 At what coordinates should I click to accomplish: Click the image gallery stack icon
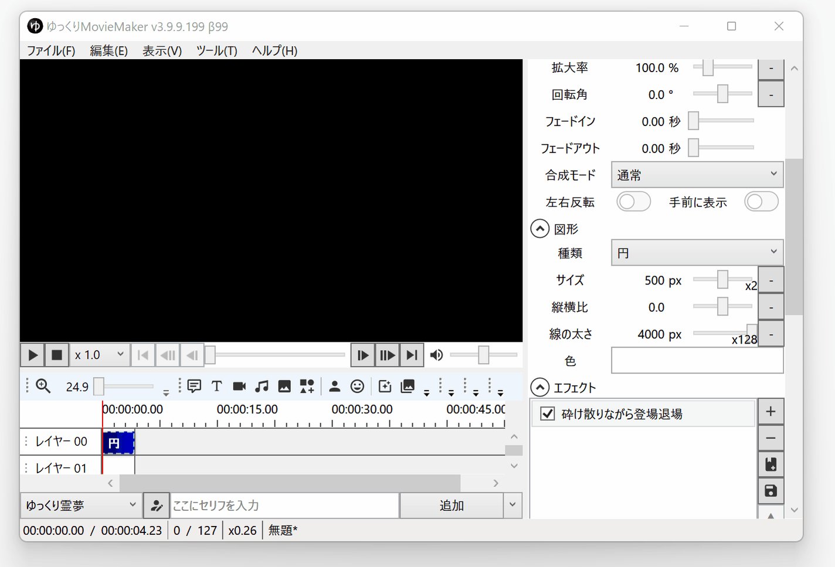coord(408,386)
